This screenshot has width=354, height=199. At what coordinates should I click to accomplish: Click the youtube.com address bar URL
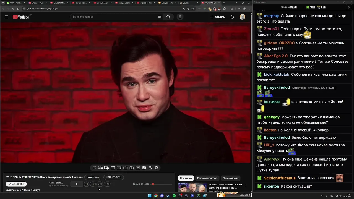(x=43, y=9)
